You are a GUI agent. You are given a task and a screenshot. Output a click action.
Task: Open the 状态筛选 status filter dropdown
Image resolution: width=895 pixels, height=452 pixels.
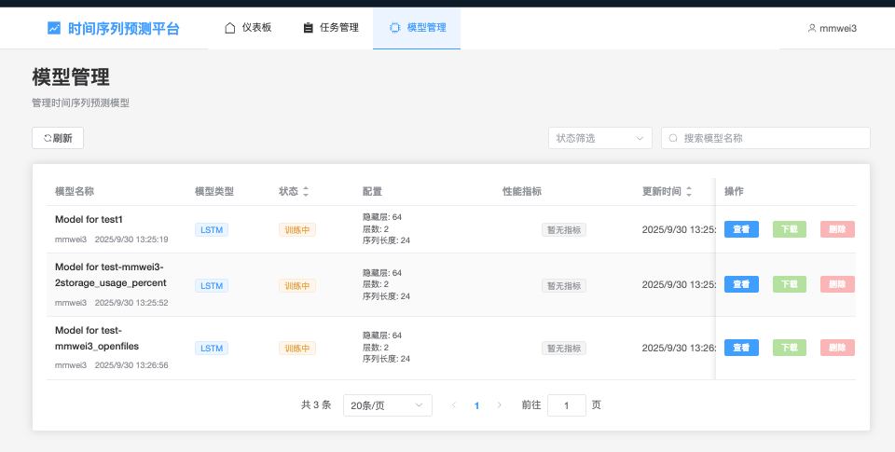pos(599,138)
